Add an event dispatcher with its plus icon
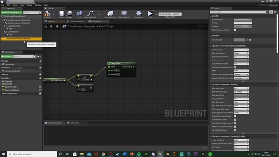Viewport: 279px width, 157px height. click(x=40, y=94)
